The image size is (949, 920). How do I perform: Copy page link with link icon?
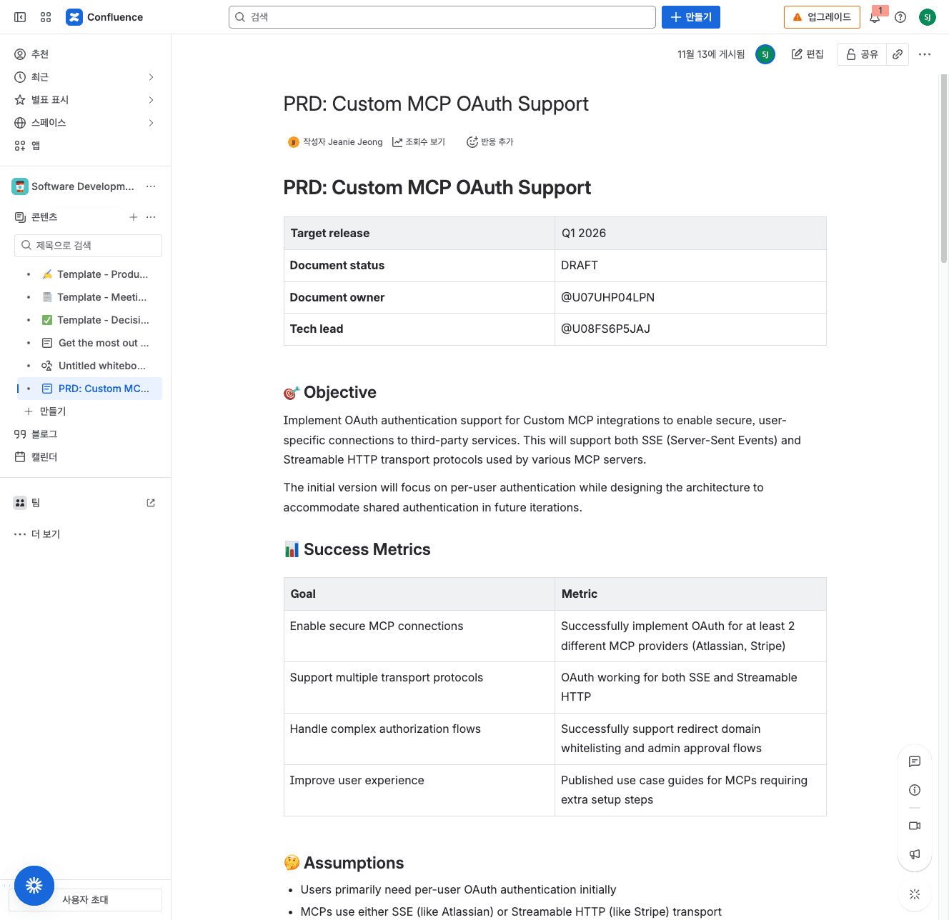coord(898,54)
